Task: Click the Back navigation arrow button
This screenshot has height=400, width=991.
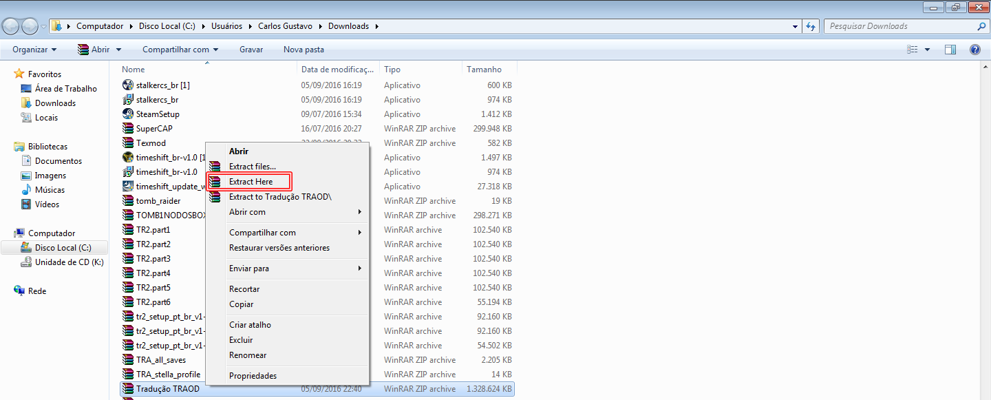Action: click(x=11, y=26)
